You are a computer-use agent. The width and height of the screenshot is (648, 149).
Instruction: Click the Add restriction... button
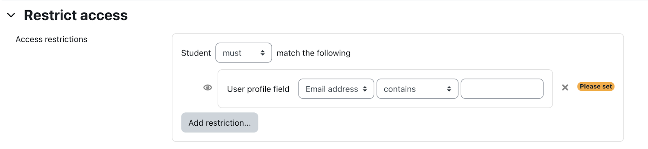click(x=220, y=122)
